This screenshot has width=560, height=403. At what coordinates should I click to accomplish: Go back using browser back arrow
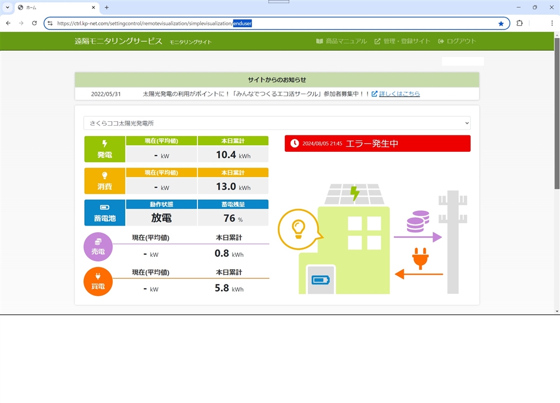[8, 23]
